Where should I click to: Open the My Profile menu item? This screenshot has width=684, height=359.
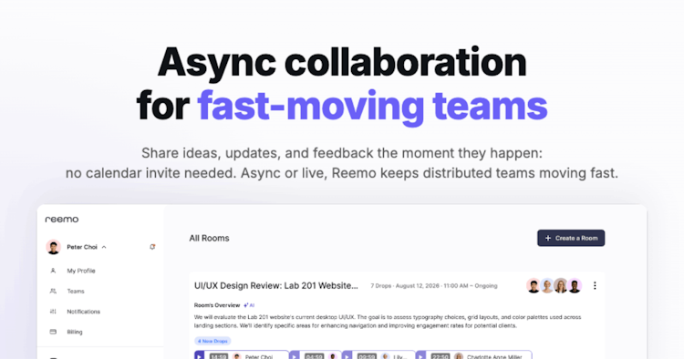click(80, 271)
